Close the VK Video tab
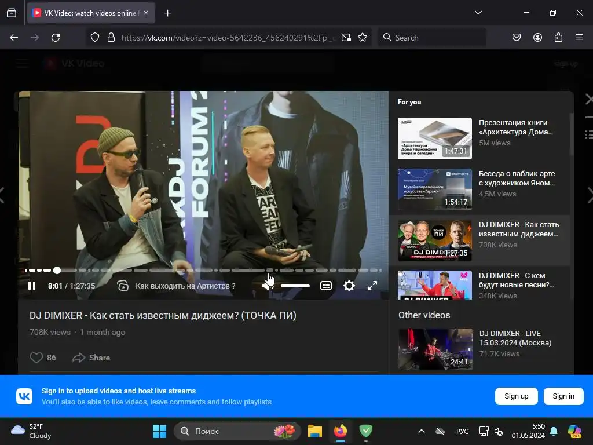This screenshot has width=593, height=445. tap(146, 13)
